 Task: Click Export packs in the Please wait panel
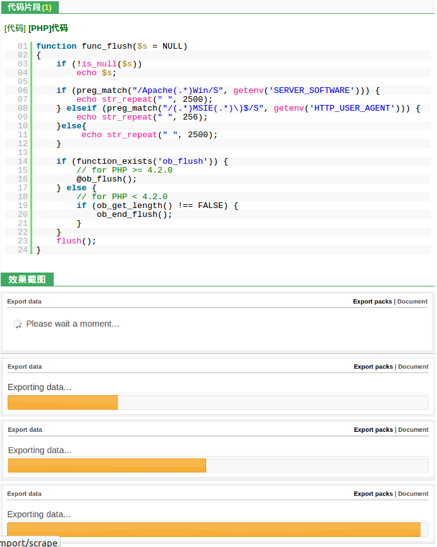(372, 302)
